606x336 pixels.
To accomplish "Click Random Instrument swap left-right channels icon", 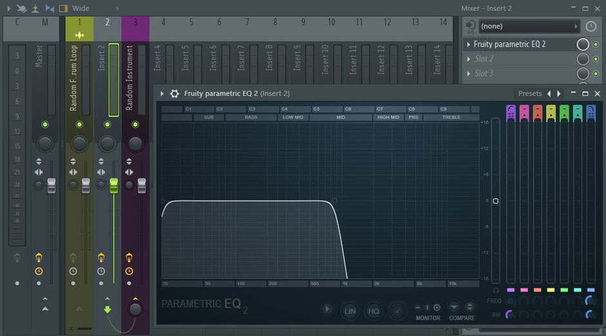I will 129,172.
